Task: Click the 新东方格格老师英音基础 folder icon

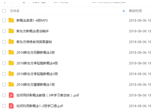Action: click(11, 42)
